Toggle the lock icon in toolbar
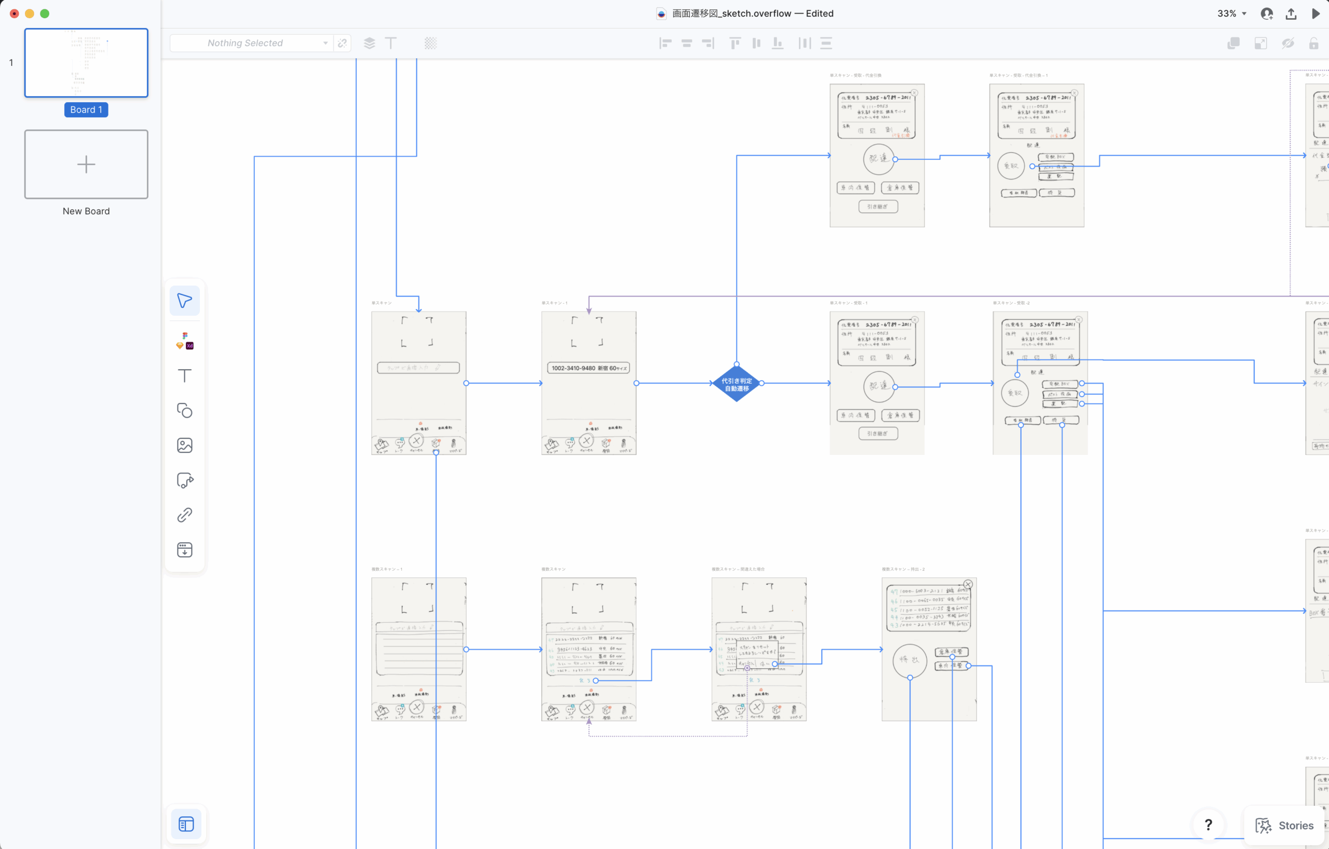 pyautogui.click(x=1314, y=43)
